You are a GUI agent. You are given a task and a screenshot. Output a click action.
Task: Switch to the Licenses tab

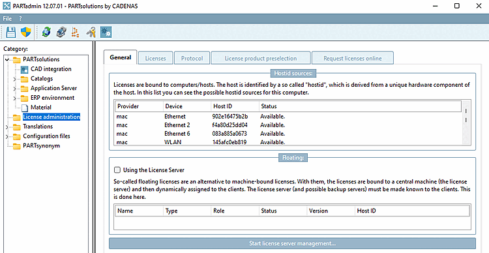click(x=156, y=58)
